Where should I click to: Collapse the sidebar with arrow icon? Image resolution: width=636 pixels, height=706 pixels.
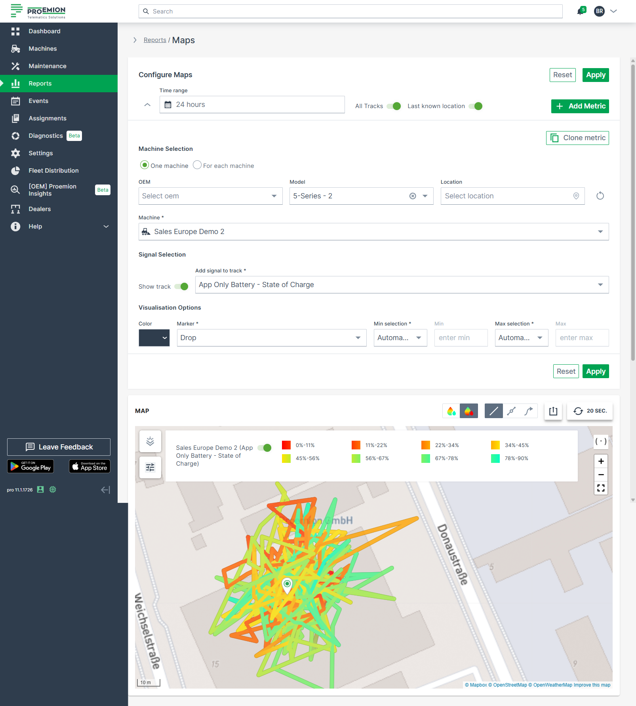[x=105, y=490]
